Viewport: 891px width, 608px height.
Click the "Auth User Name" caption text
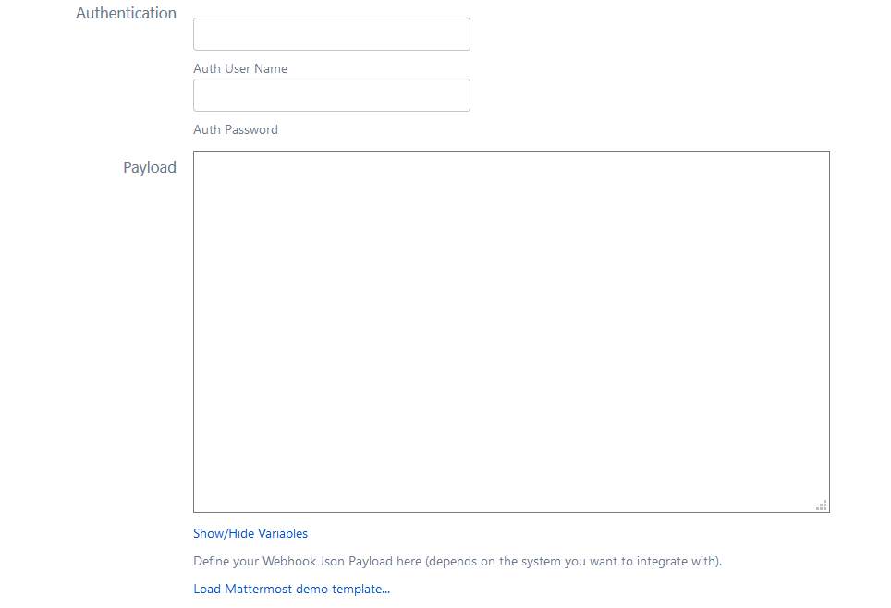(240, 68)
